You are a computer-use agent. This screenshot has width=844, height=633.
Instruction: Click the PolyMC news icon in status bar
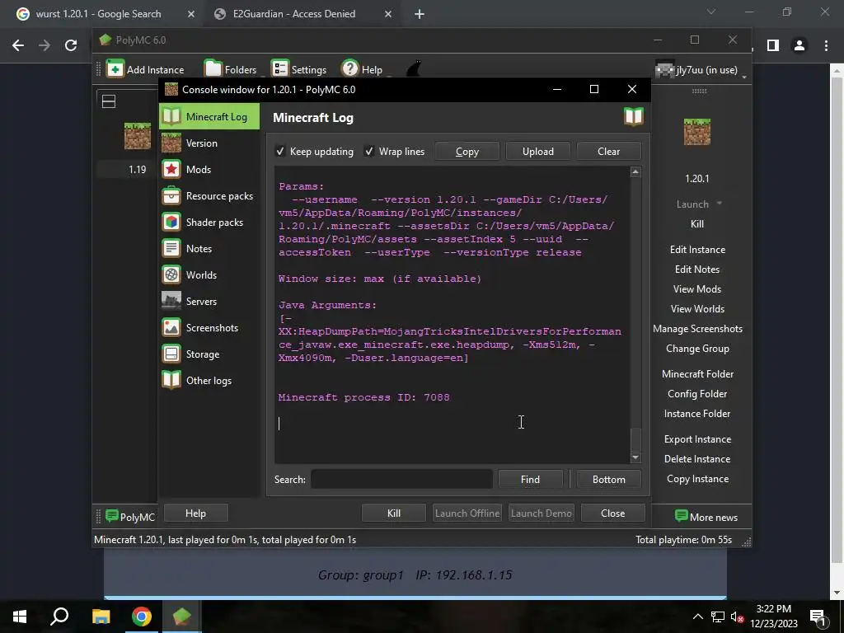coord(112,516)
